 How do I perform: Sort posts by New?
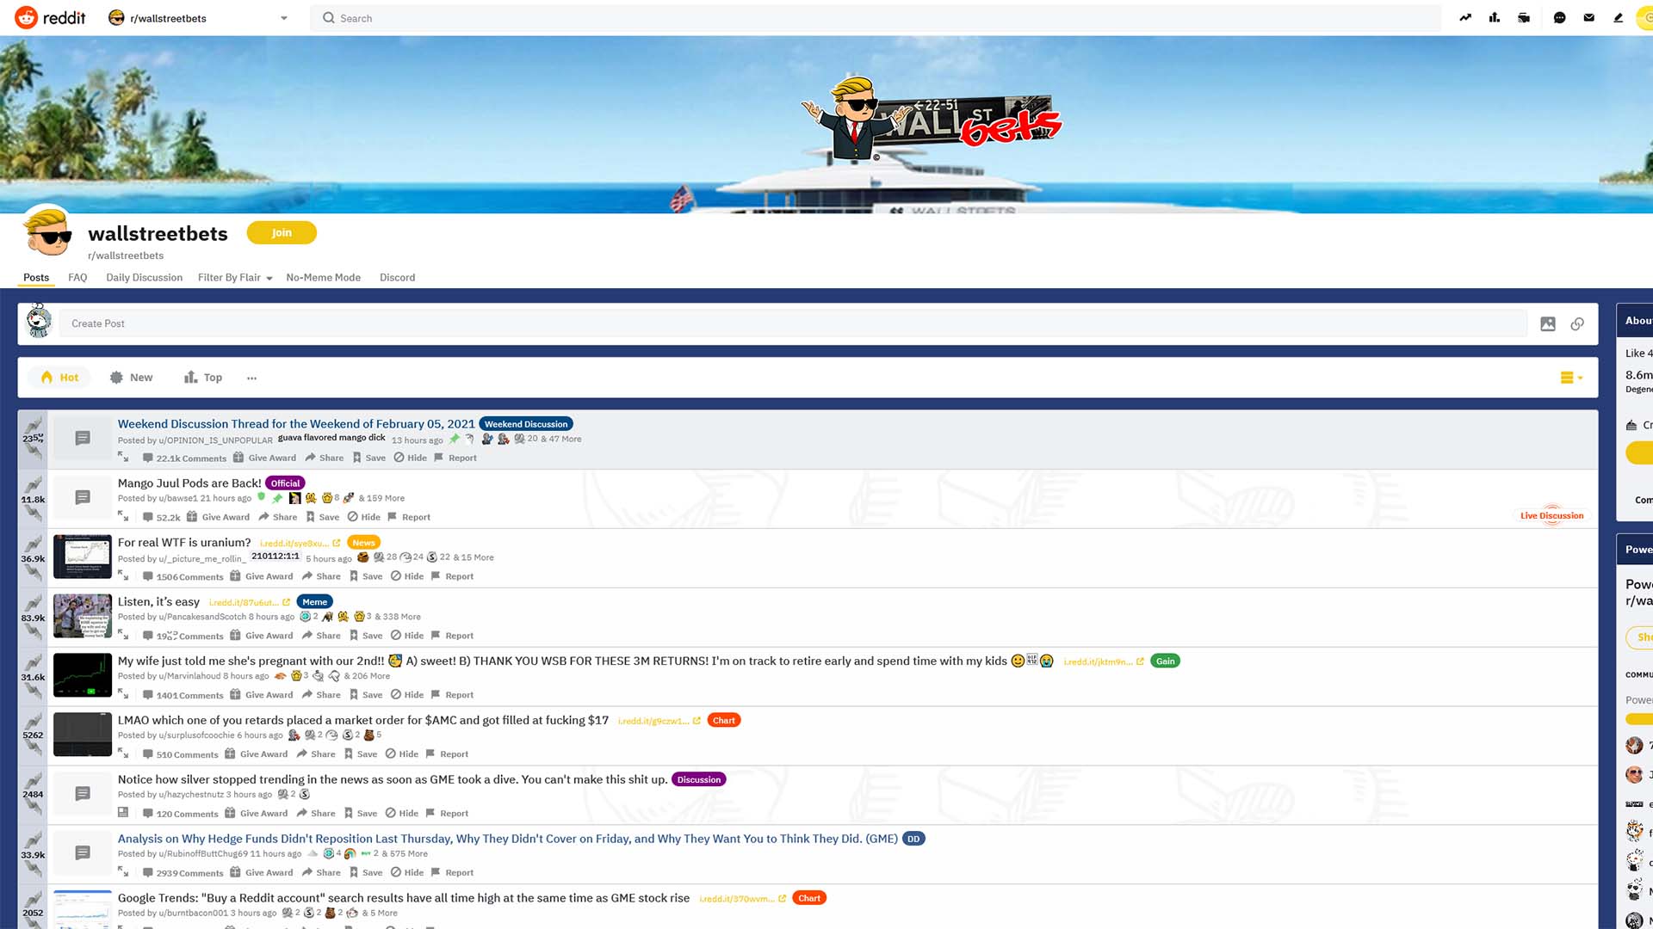pos(131,378)
